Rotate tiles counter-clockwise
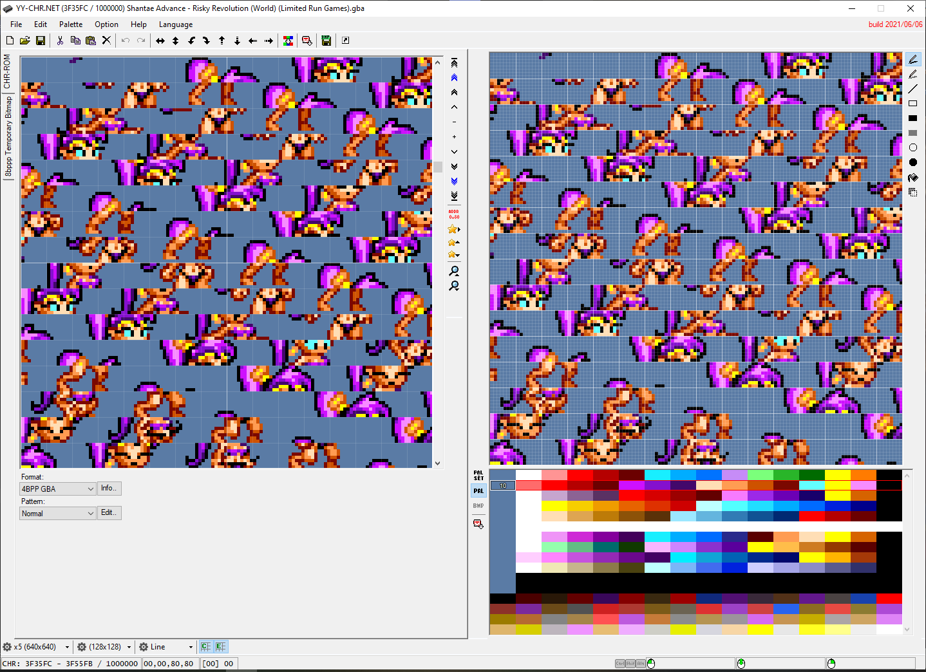The height and width of the screenshot is (672, 926). pos(191,41)
